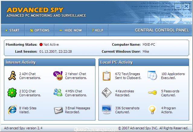The width and height of the screenshot is (193, 132).
Task: Minimize the Advanced Spy window
Action: [x=178, y=6]
